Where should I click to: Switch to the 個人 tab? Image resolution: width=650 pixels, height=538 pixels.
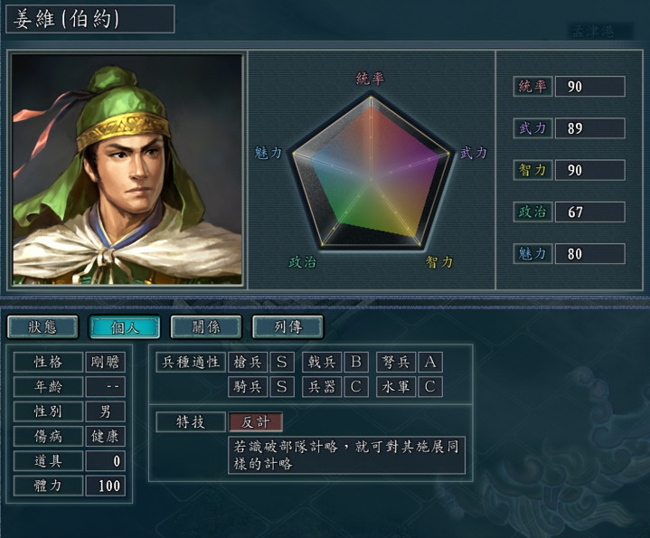click(124, 326)
